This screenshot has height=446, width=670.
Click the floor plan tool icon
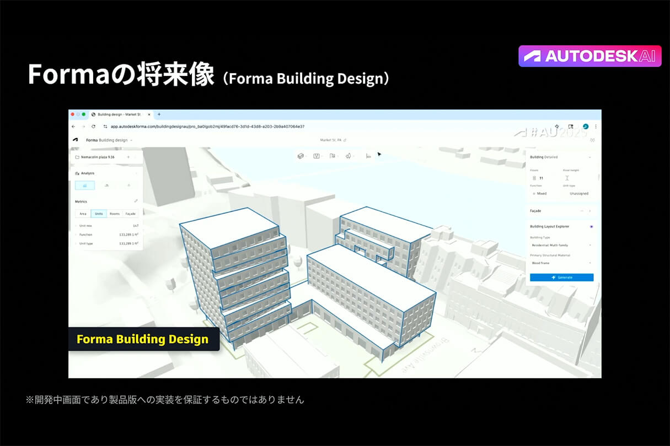point(317,156)
